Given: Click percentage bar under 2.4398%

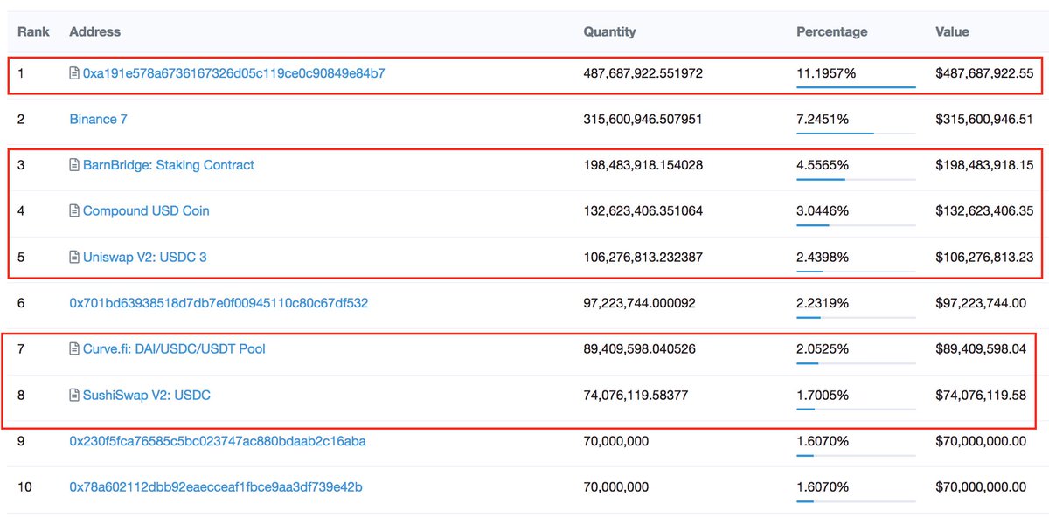Looking at the screenshot, I should pyautogui.click(x=857, y=271).
